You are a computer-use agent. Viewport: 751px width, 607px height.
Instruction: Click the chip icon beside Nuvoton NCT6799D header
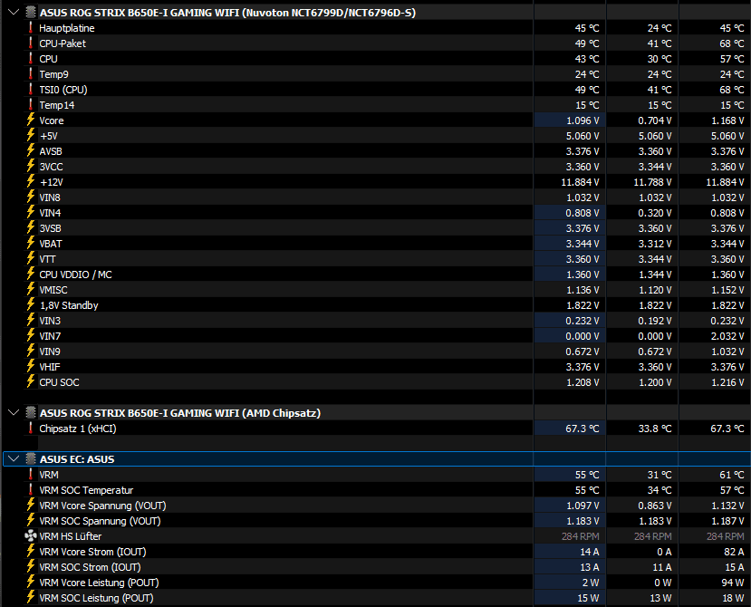point(31,12)
